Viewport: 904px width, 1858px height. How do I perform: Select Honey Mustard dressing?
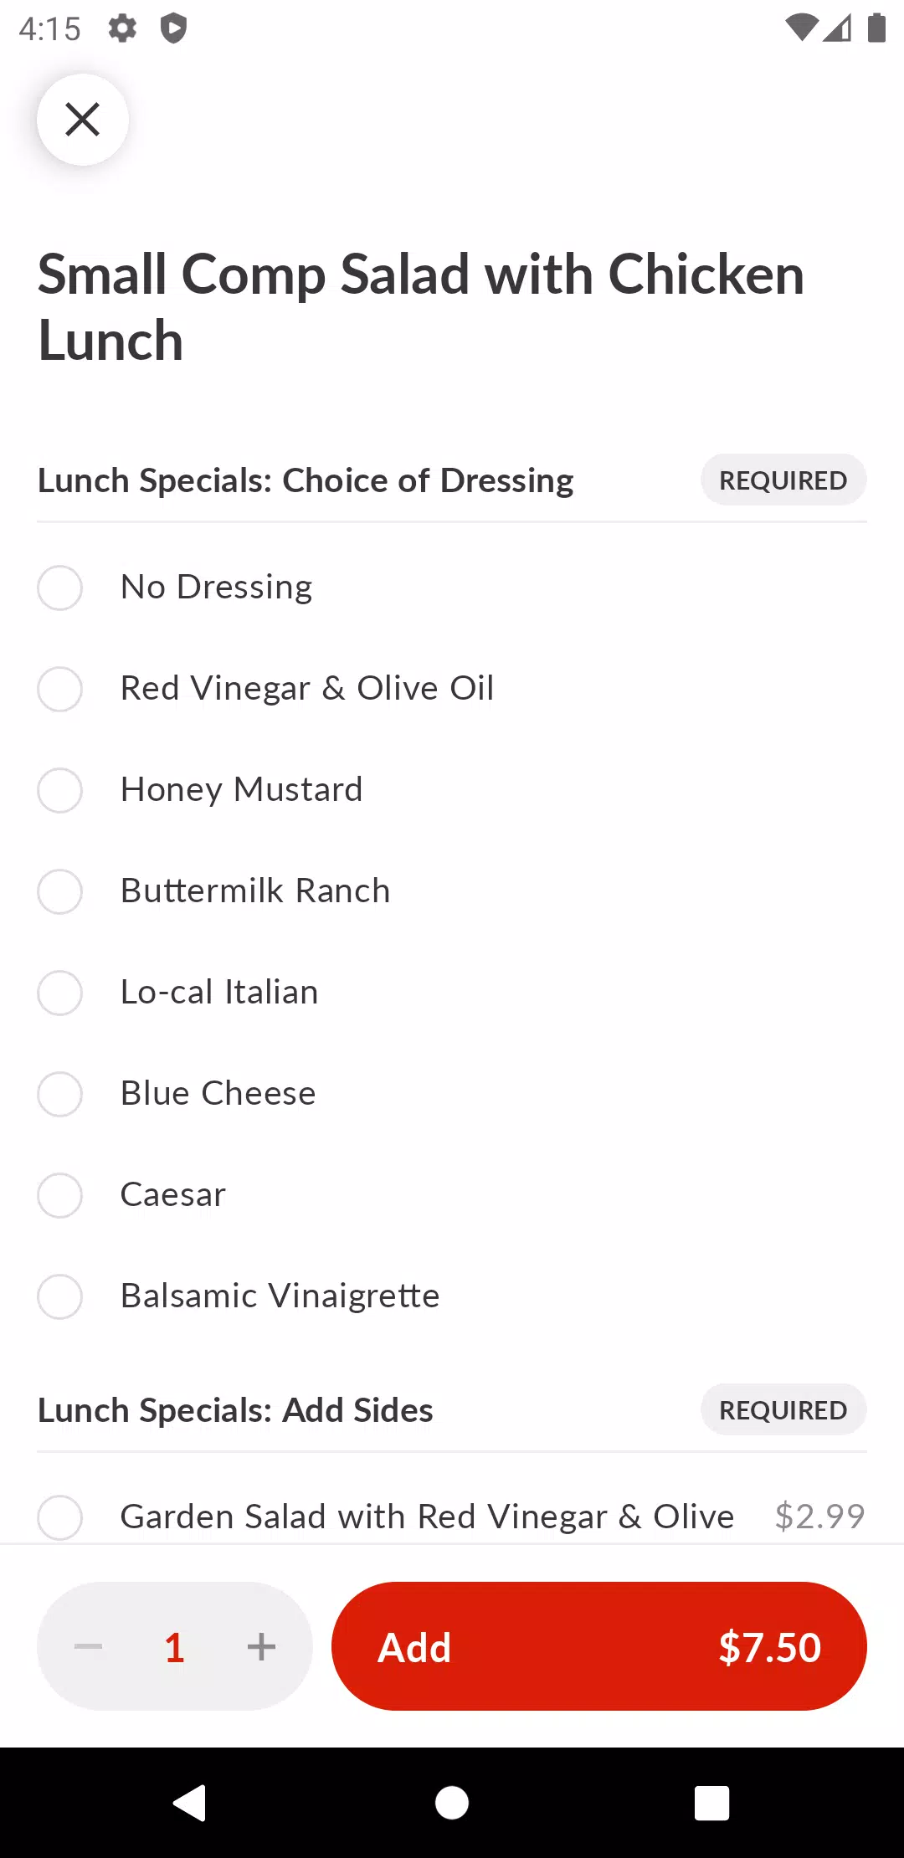tap(452, 790)
